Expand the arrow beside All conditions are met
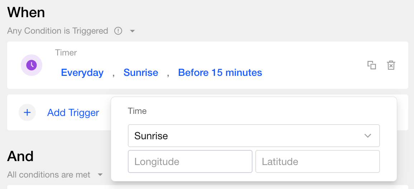 (x=100, y=175)
